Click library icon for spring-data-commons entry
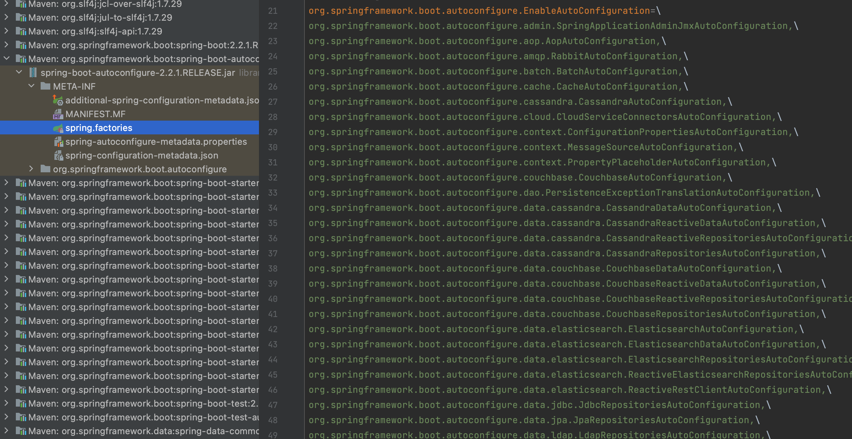Image resolution: width=852 pixels, height=439 pixels. pos(21,431)
